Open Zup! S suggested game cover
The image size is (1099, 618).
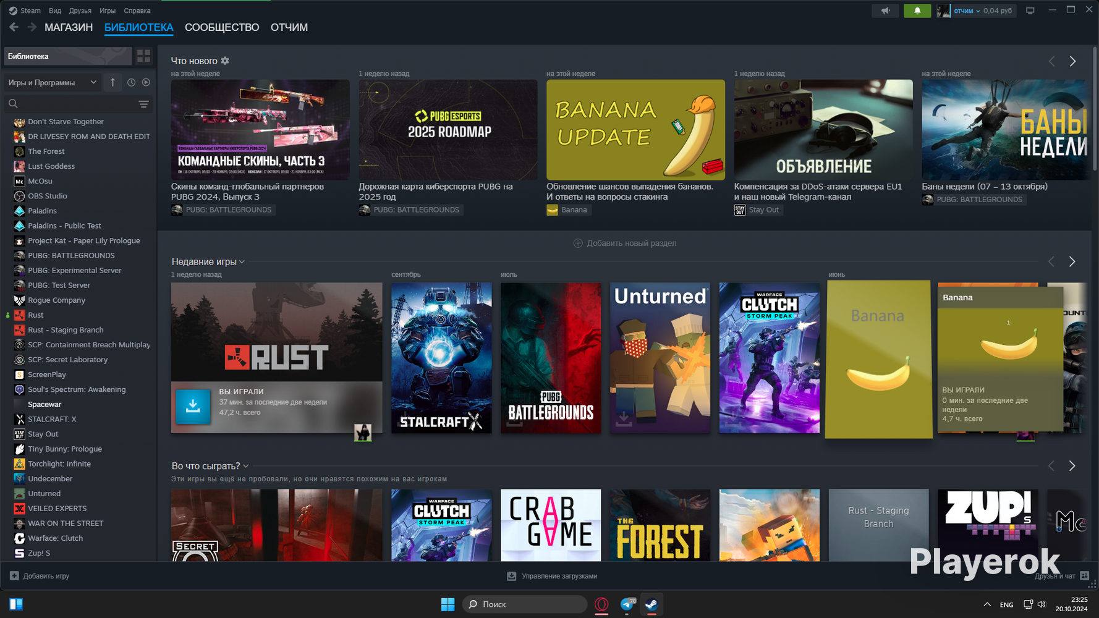click(x=988, y=525)
